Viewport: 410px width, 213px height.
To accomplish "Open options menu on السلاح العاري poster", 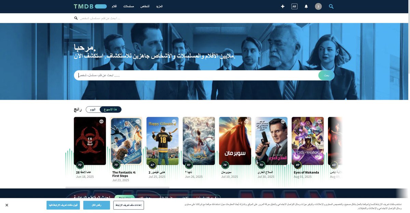I will (x=283, y=122).
